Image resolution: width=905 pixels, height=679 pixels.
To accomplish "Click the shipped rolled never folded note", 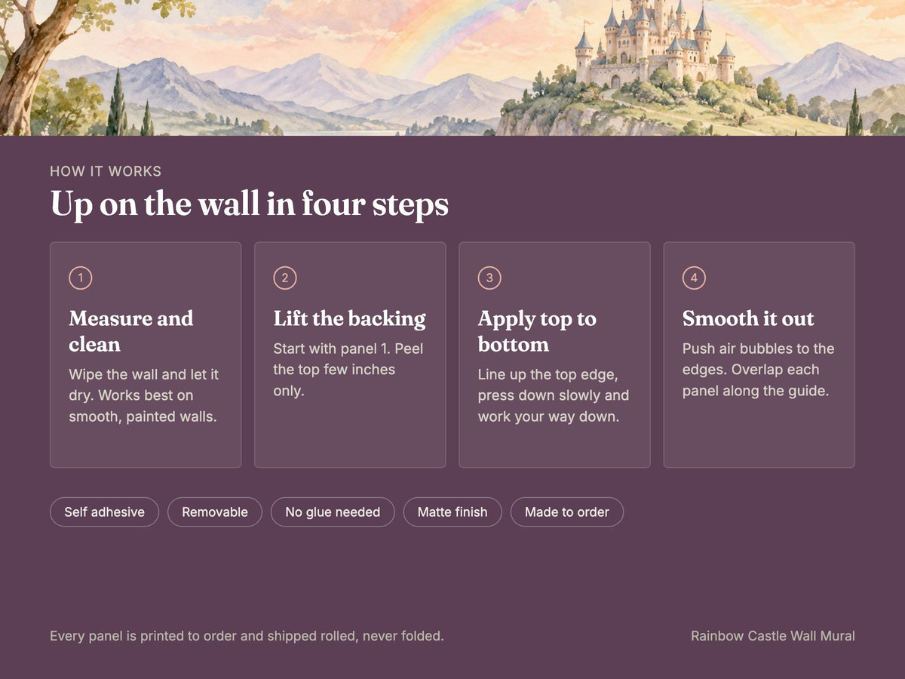I will click(x=247, y=636).
